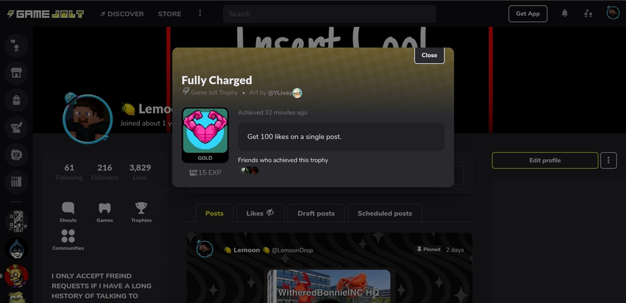
Task: Switch to the Likes tab
Action: click(260, 213)
